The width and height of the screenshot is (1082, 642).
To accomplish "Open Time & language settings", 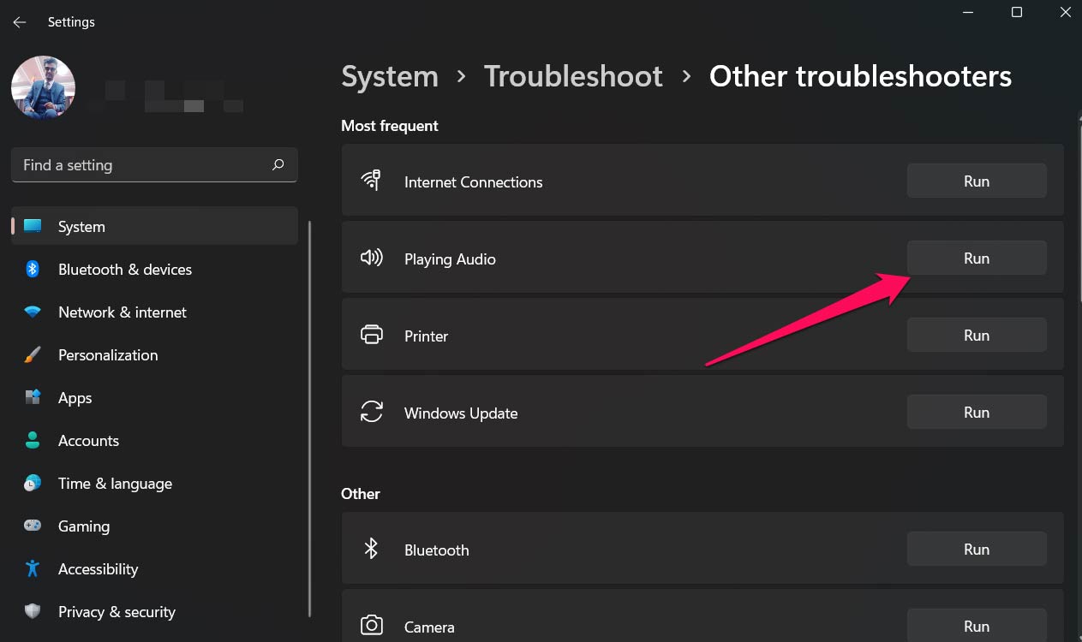I will pyautogui.click(x=154, y=483).
